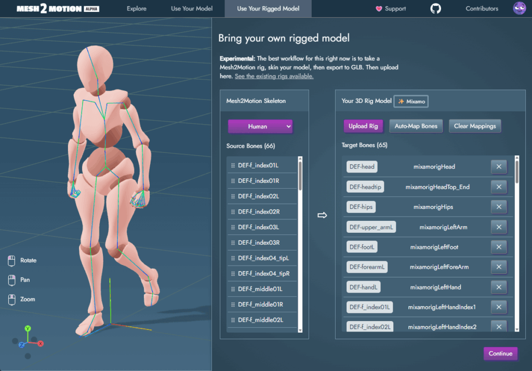Image resolution: width=532 pixels, height=371 pixels.
Task: Click the Rotate mouse hint icon
Action: click(11, 260)
